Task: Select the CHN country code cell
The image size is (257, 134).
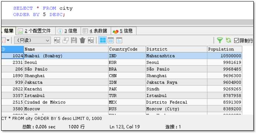Action: [127, 75]
